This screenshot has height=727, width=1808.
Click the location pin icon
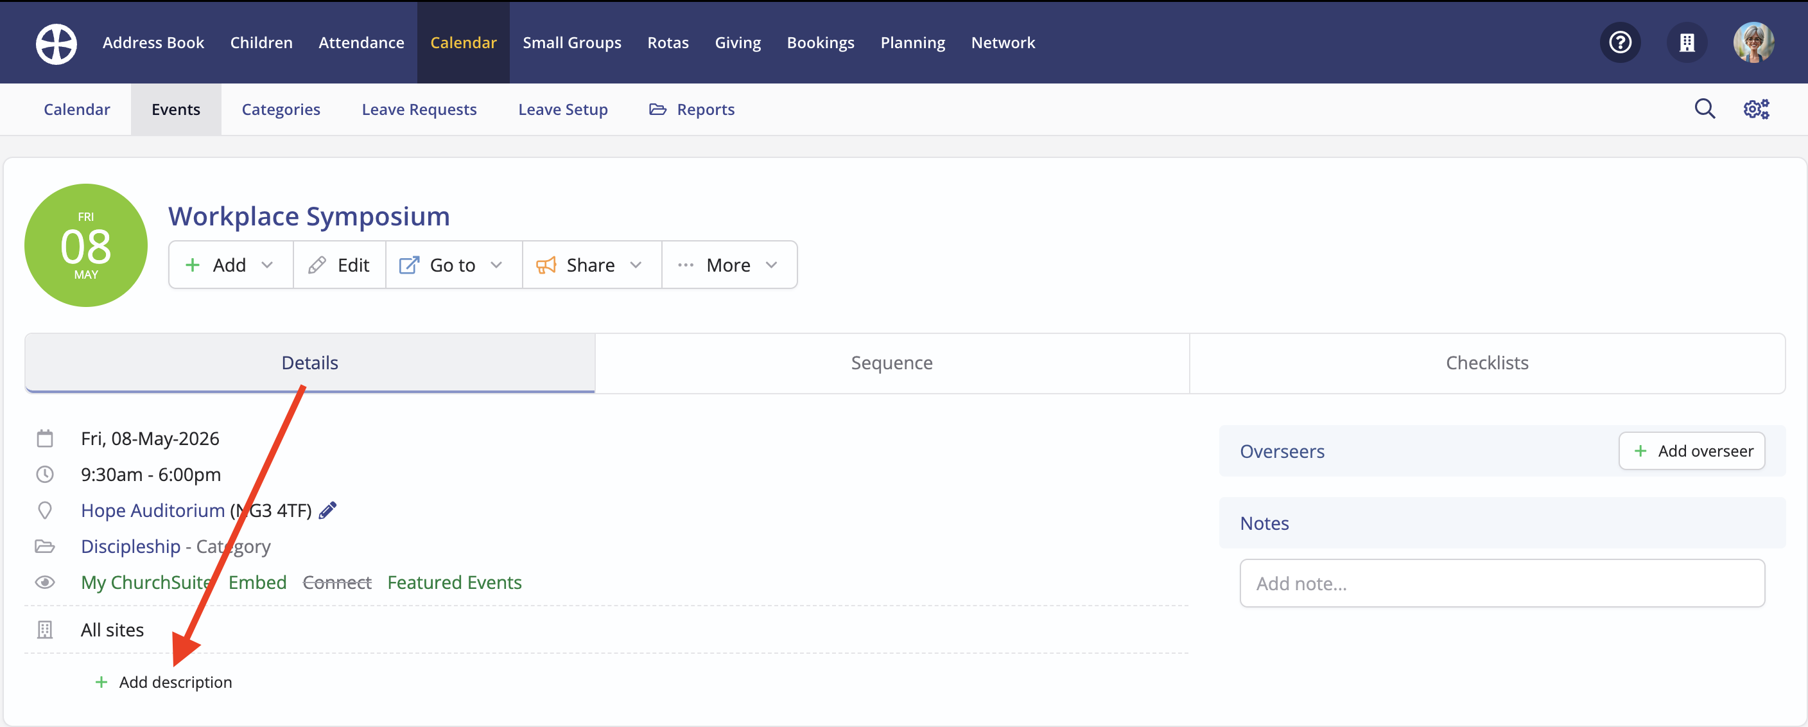(45, 510)
